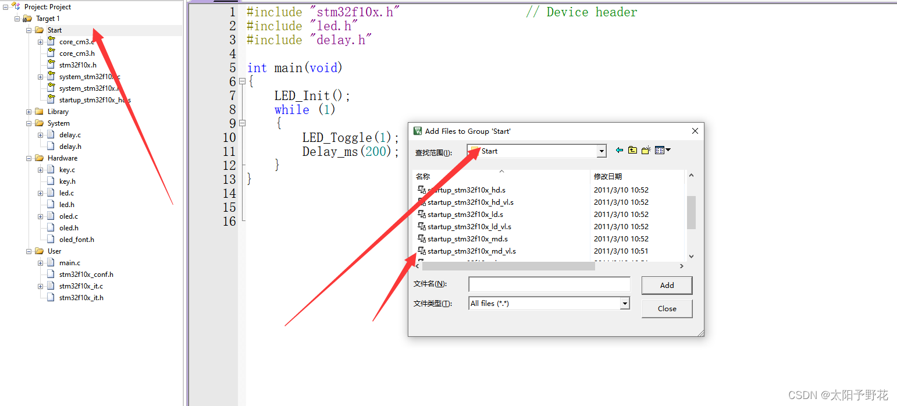Select system_stm32f10x.c in project tree
The width and height of the screenshot is (897, 406).
[x=90, y=76]
